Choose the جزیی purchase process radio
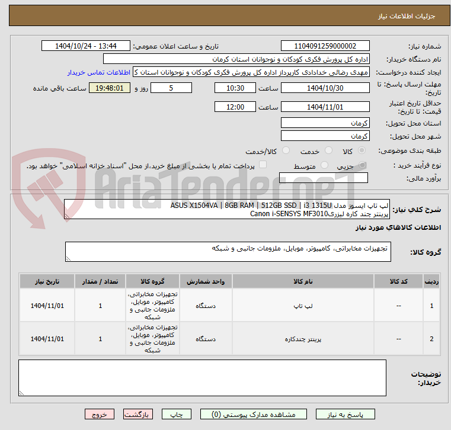This screenshot has width=451, height=430. coord(363,165)
